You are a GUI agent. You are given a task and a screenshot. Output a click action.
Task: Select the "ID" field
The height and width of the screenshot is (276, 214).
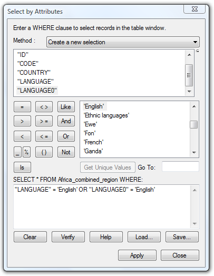[x=23, y=55]
